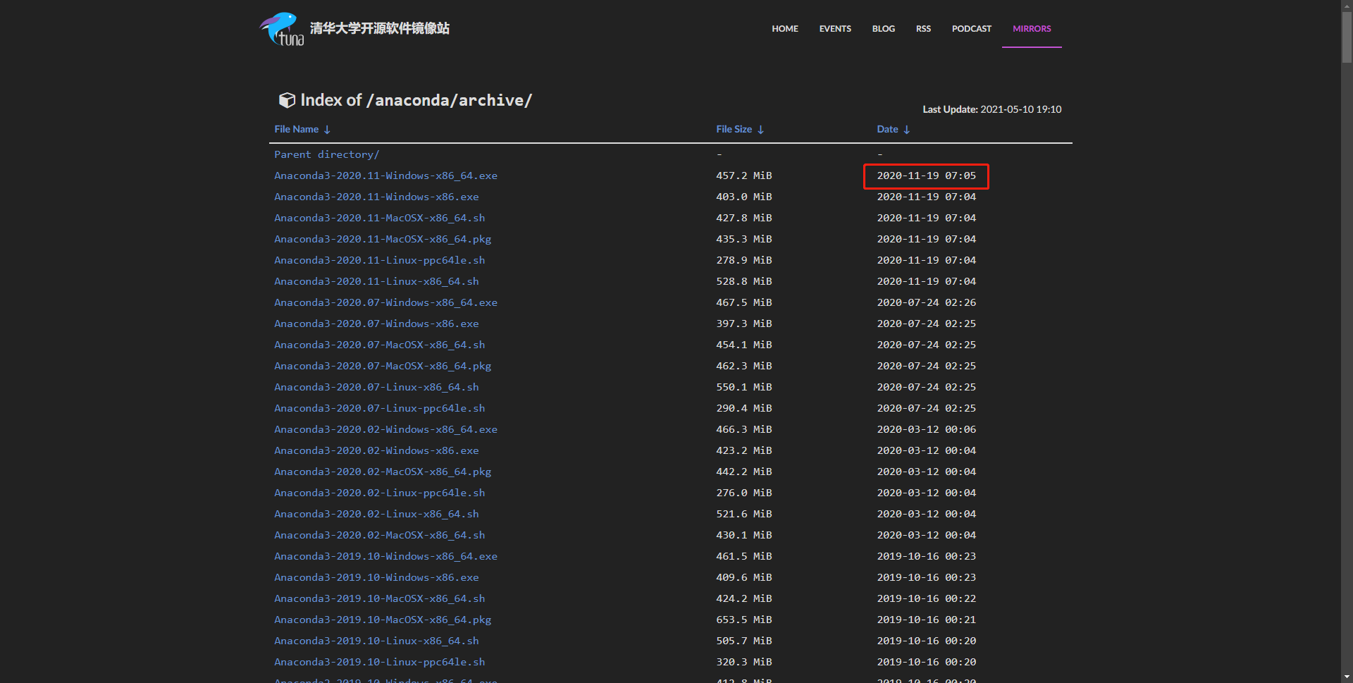The width and height of the screenshot is (1353, 683).
Task: Download Anaconda3-2020.02-MacOSX-x86_64.sh
Action: point(379,535)
